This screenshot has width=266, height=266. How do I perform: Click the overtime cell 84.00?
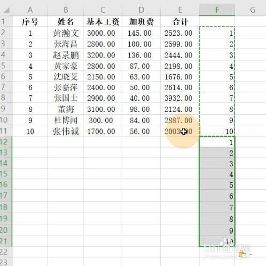click(142, 120)
